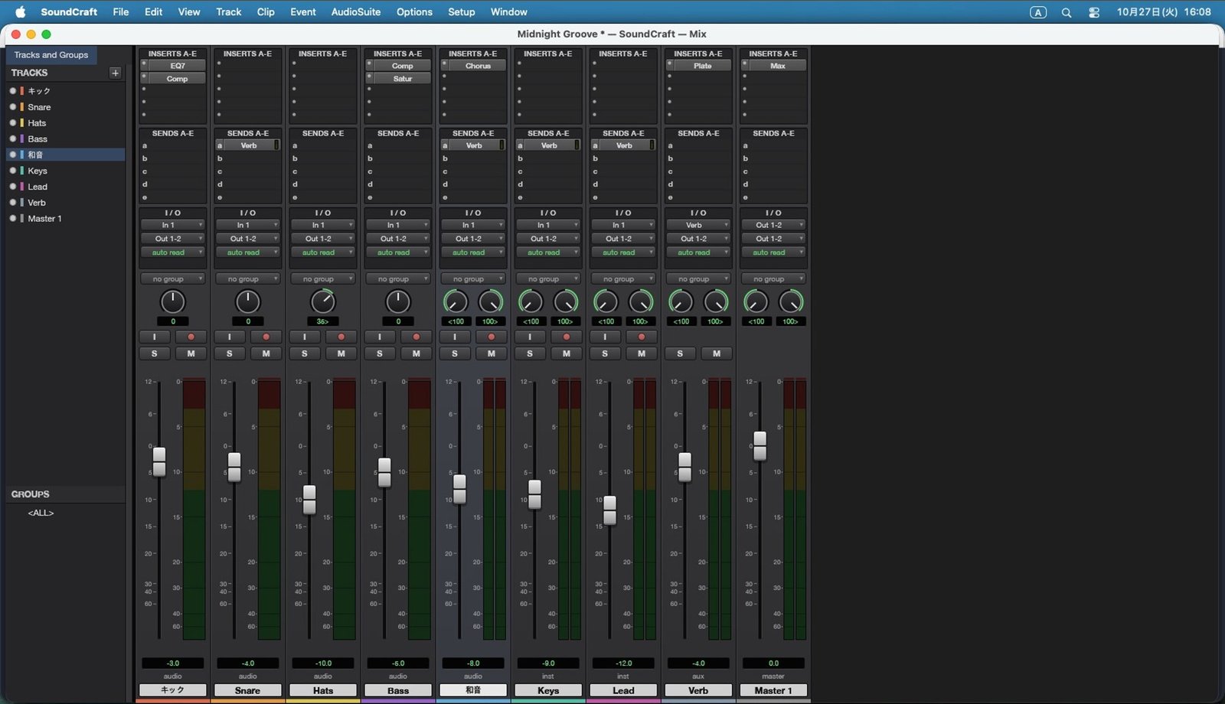Solo the Bass track
The image size is (1225, 704).
(379, 354)
